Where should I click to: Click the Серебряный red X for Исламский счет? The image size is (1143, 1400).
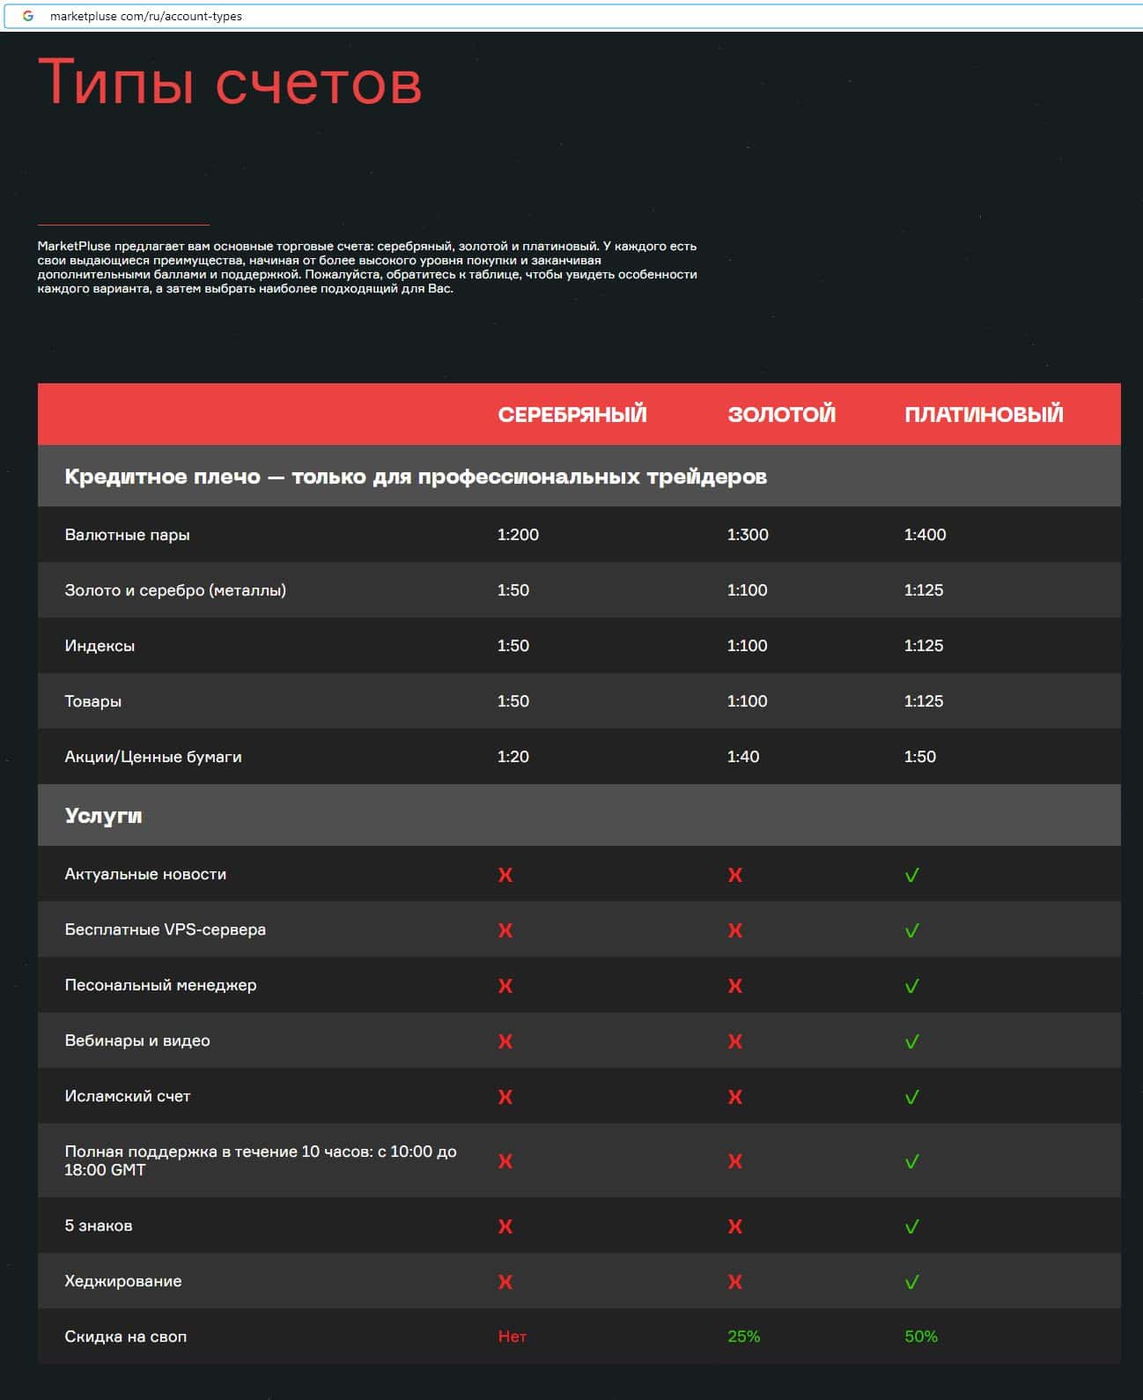pyautogui.click(x=505, y=1097)
